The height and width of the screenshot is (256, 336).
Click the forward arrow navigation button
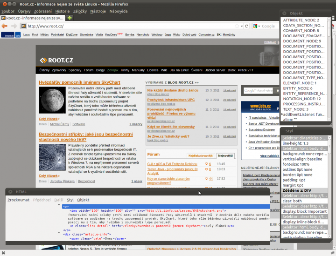coord(14,26)
